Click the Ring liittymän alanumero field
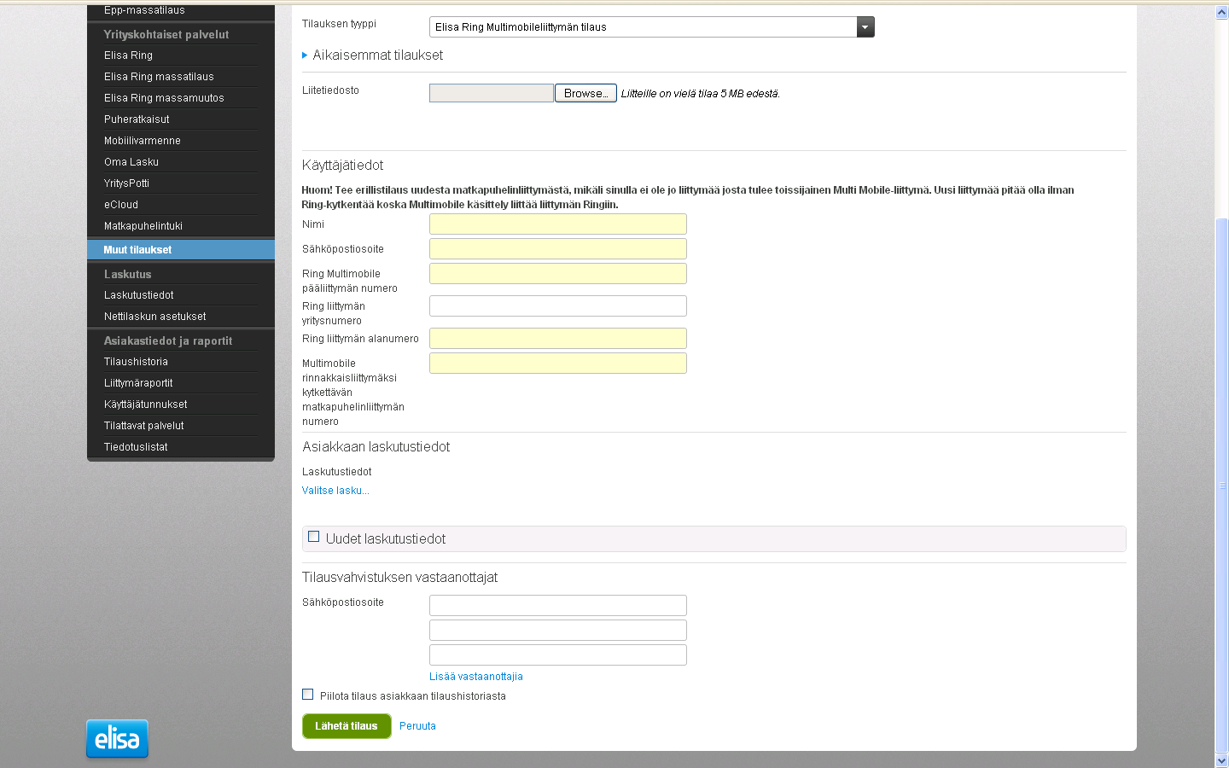 558,338
